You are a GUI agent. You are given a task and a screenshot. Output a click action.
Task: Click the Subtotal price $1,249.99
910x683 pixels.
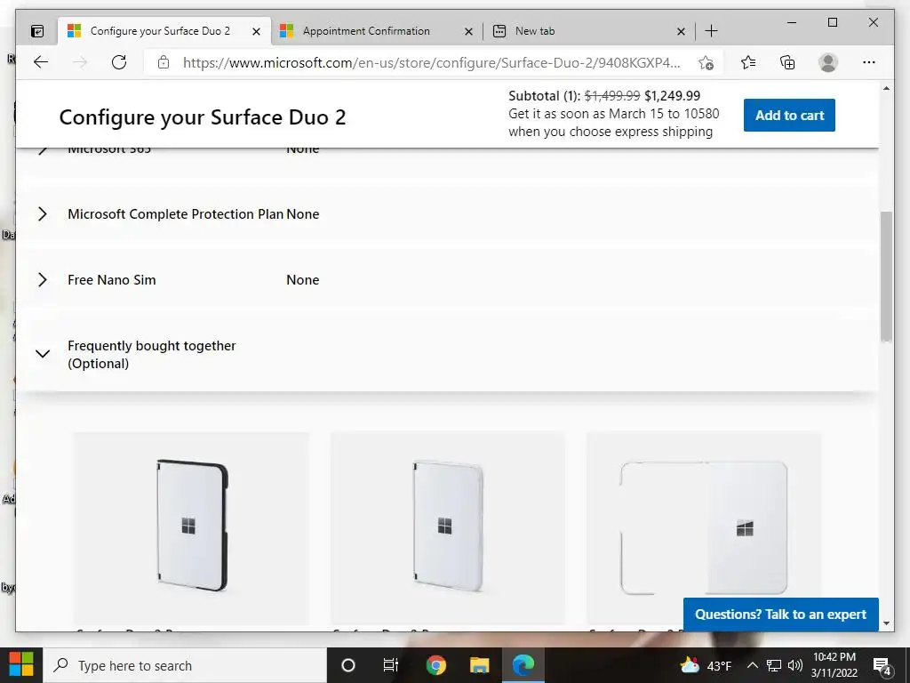(x=672, y=95)
